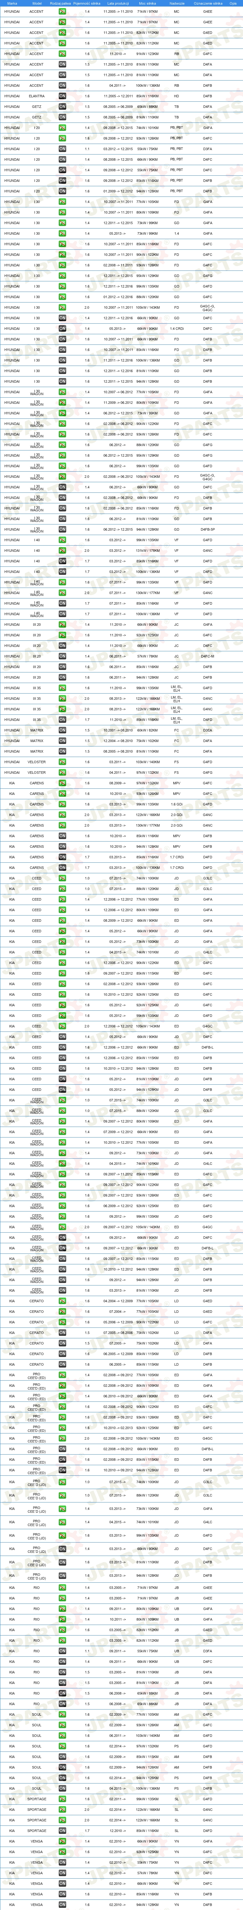
Task: Click the SPORTAGE model cell in the 1.7 row
Action: coord(36,1831)
